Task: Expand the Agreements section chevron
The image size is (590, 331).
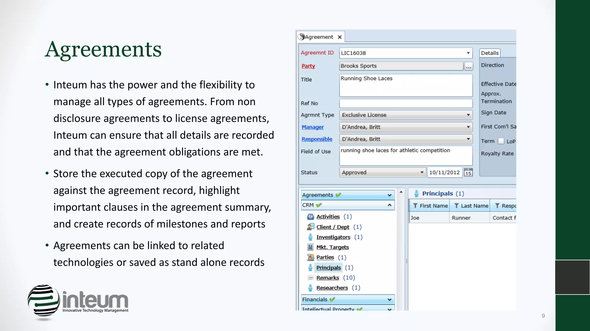Action: [x=389, y=195]
